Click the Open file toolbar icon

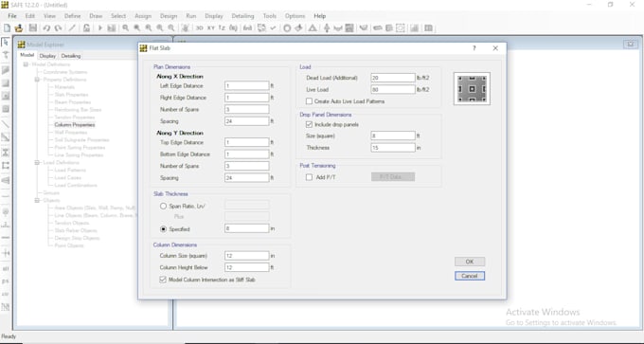tap(19, 27)
